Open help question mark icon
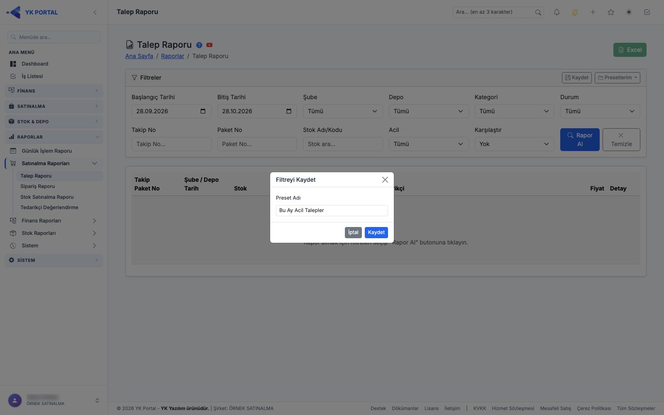664x415 pixels. pos(199,45)
